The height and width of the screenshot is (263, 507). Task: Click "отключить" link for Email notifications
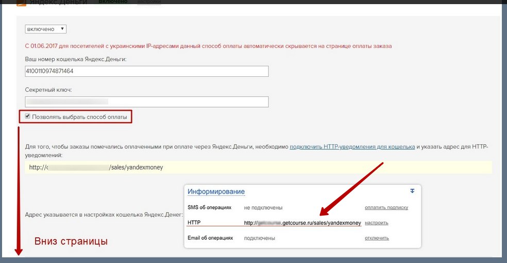(x=377, y=238)
